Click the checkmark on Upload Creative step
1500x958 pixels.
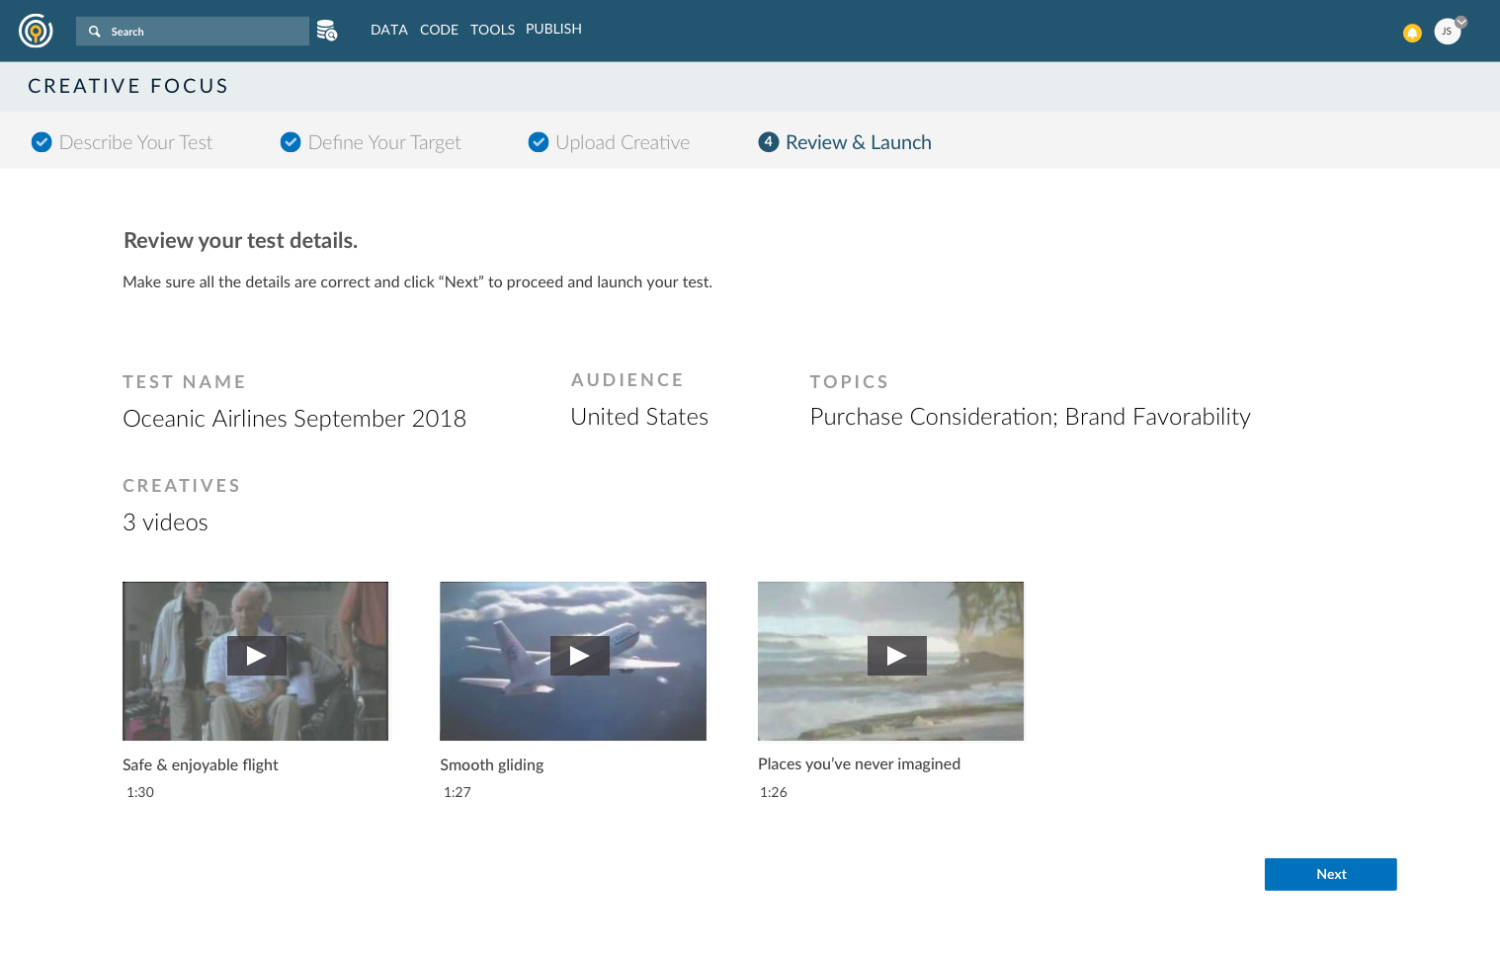[539, 142]
